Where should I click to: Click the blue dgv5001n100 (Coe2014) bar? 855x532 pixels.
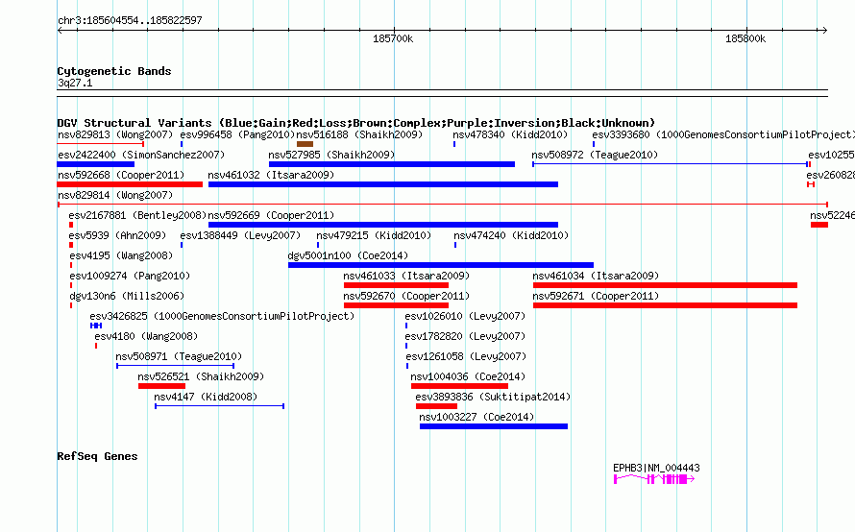click(x=441, y=265)
